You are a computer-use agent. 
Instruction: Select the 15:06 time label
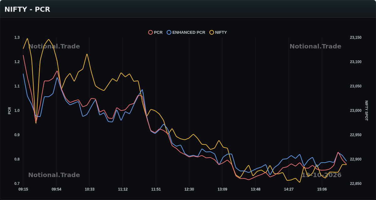pos(322,189)
